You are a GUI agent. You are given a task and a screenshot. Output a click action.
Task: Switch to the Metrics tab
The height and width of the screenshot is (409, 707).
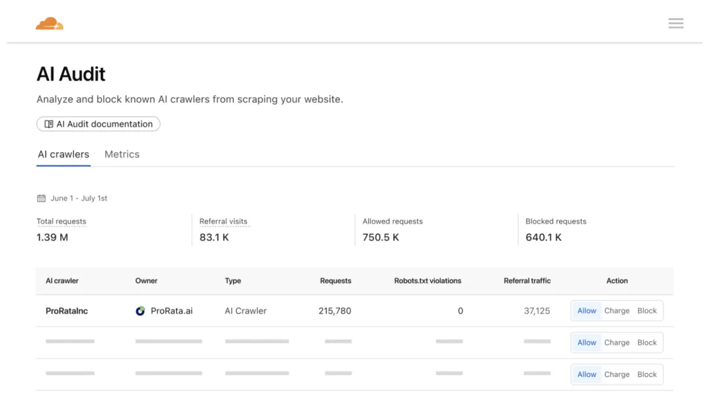(x=122, y=154)
